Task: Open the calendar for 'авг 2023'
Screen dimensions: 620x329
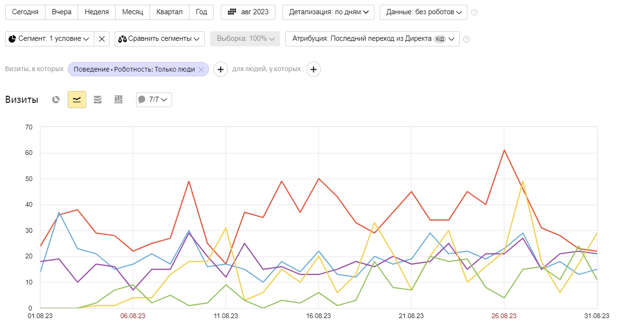Action: click(x=248, y=12)
